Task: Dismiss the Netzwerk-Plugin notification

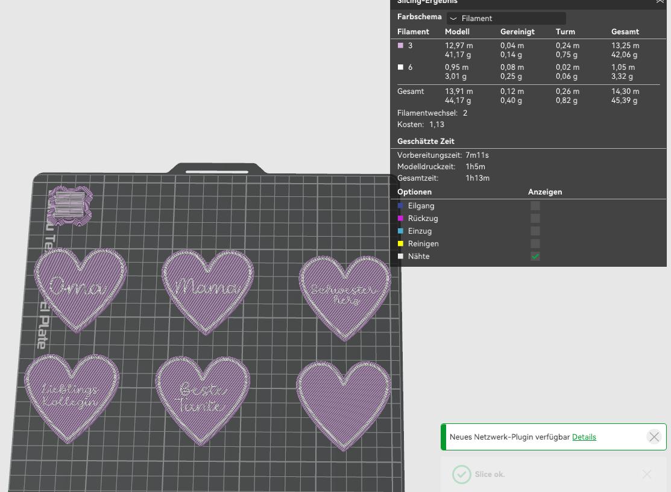Action: tap(654, 437)
